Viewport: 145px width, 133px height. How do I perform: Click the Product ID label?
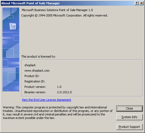pos(32,76)
